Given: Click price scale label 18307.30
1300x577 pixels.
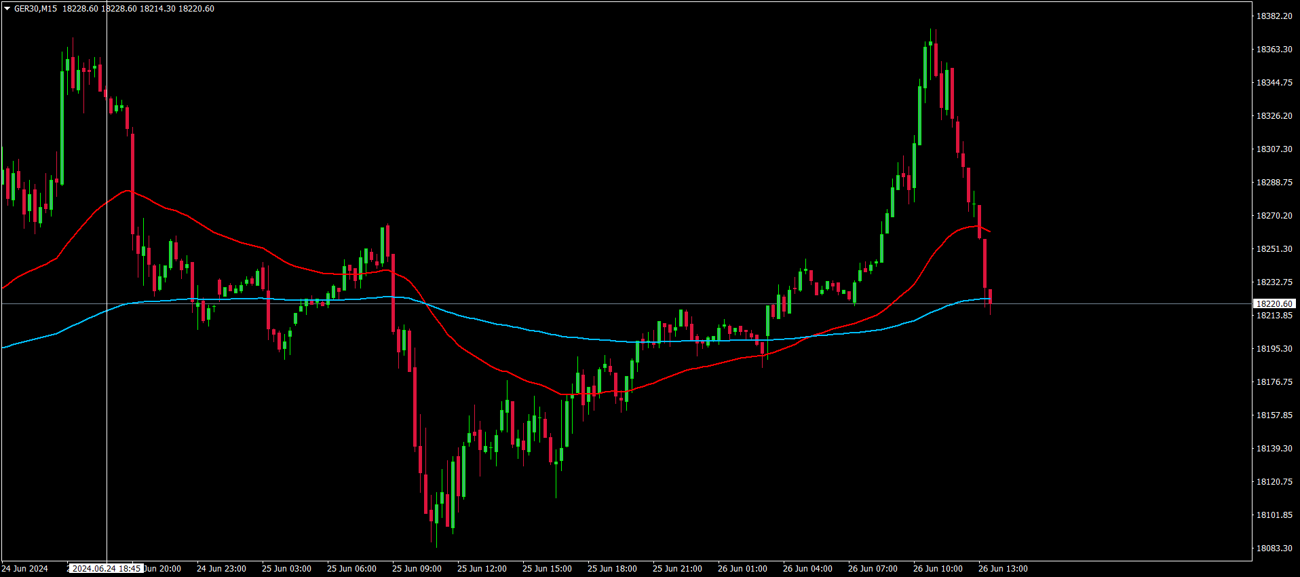Looking at the screenshot, I should coord(1274,149).
